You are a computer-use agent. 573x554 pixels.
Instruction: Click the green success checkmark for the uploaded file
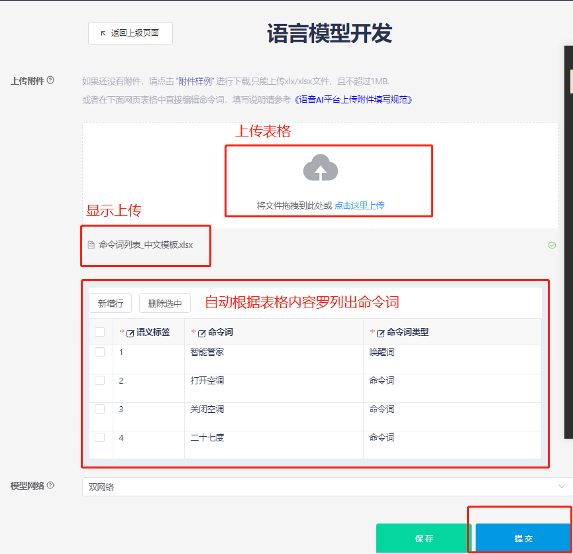(552, 245)
